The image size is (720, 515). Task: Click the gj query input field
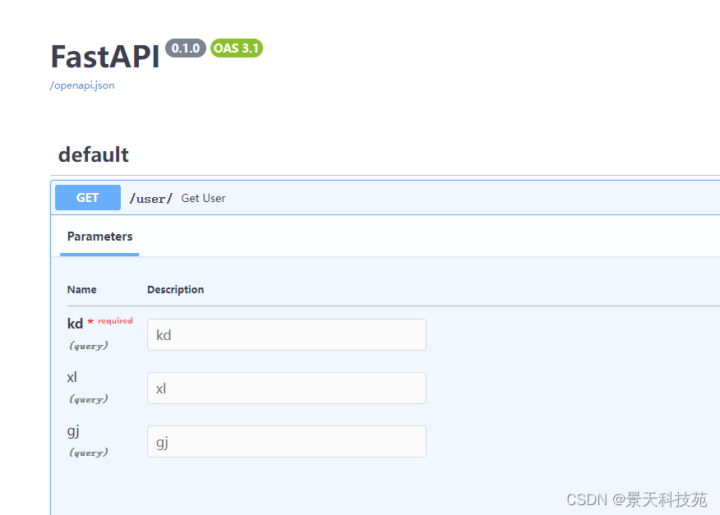pos(287,442)
